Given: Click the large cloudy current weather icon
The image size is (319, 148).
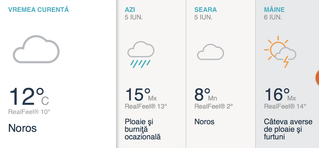Looking at the screenshot, I should click(36, 49).
